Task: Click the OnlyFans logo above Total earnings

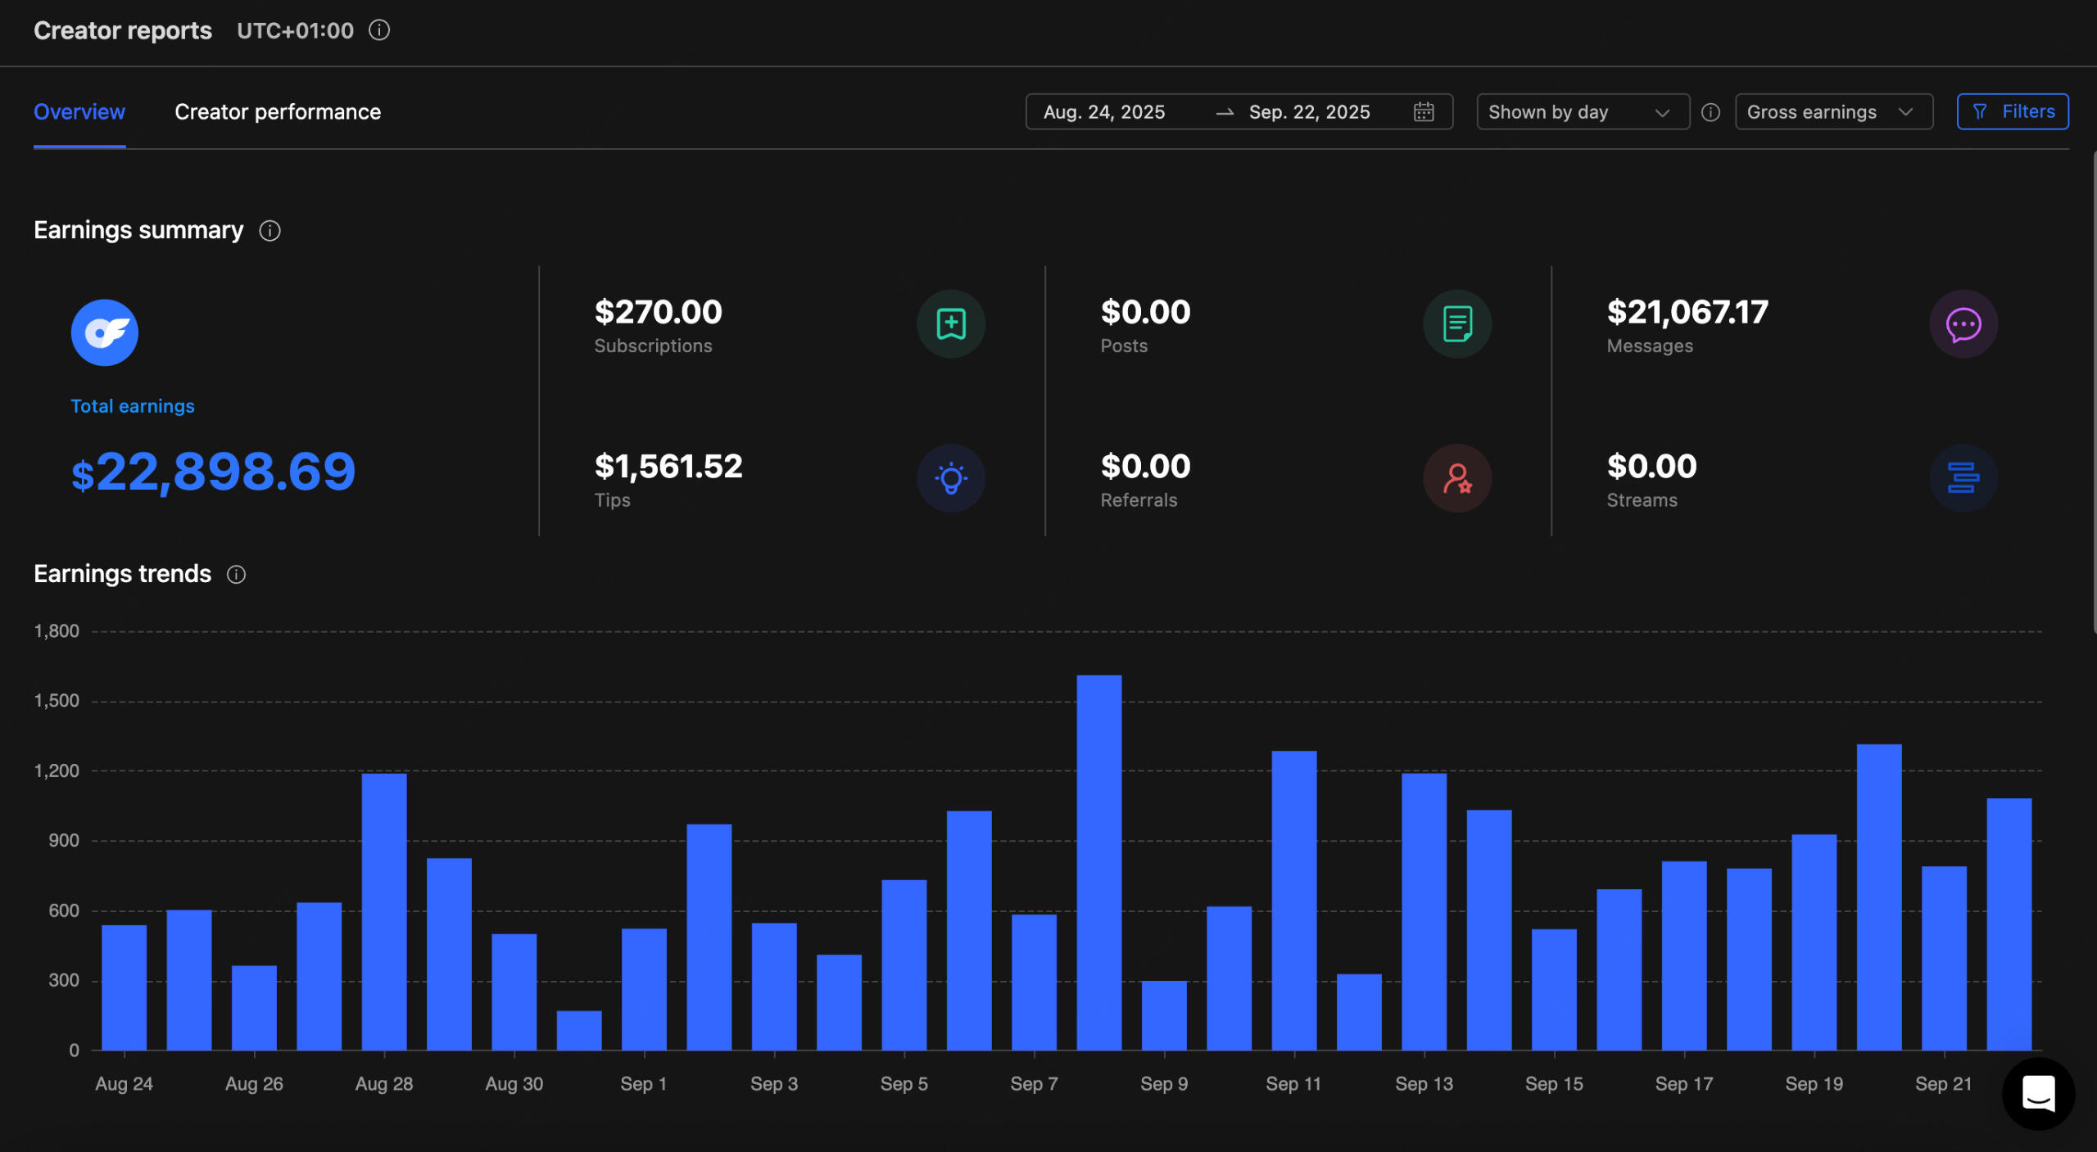Action: tap(105, 332)
